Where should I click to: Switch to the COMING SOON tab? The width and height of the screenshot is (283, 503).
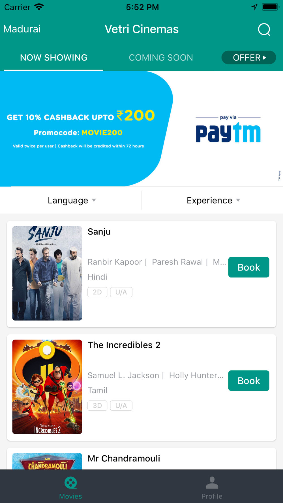pyautogui.click(x=161, y=58)
